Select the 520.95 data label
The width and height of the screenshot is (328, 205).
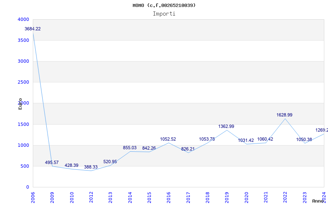[x=110, y=162]
